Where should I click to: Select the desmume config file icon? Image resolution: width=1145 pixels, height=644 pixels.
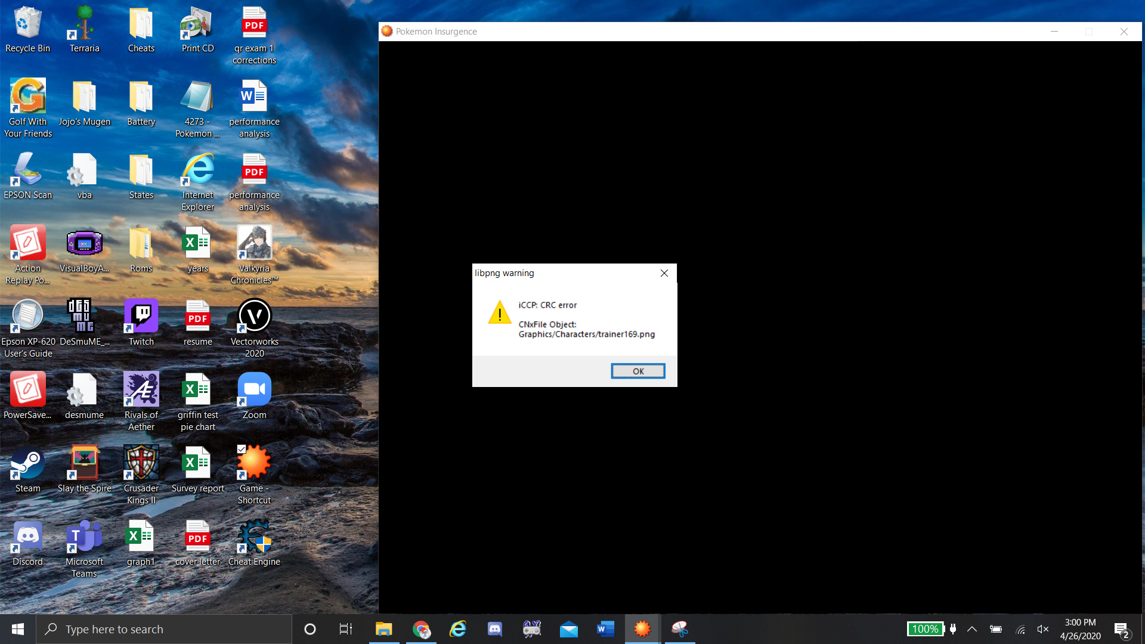84,397
